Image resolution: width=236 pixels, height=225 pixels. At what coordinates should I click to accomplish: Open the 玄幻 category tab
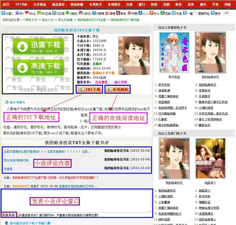pos(129,4)
